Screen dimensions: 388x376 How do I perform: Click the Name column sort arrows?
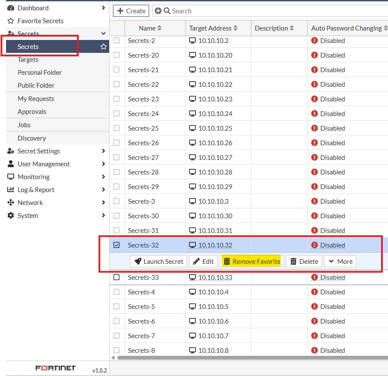(159, 28)
